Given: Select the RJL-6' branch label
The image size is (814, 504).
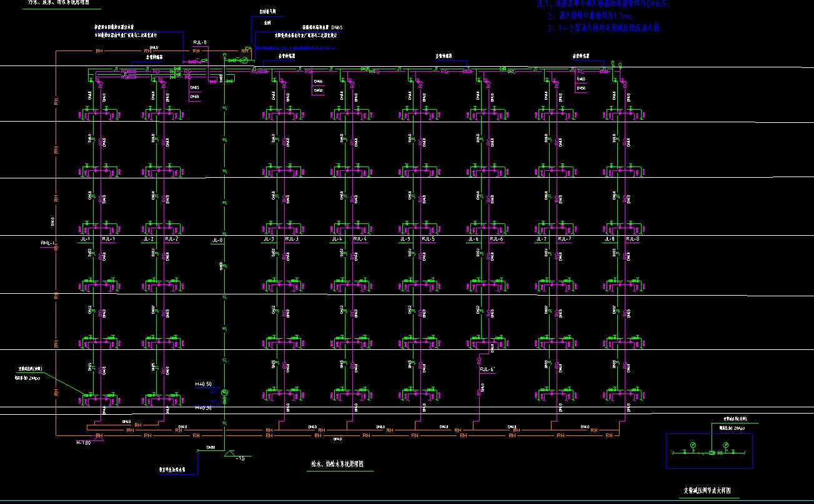Looking at the screenshot, I should click(487, 370).
